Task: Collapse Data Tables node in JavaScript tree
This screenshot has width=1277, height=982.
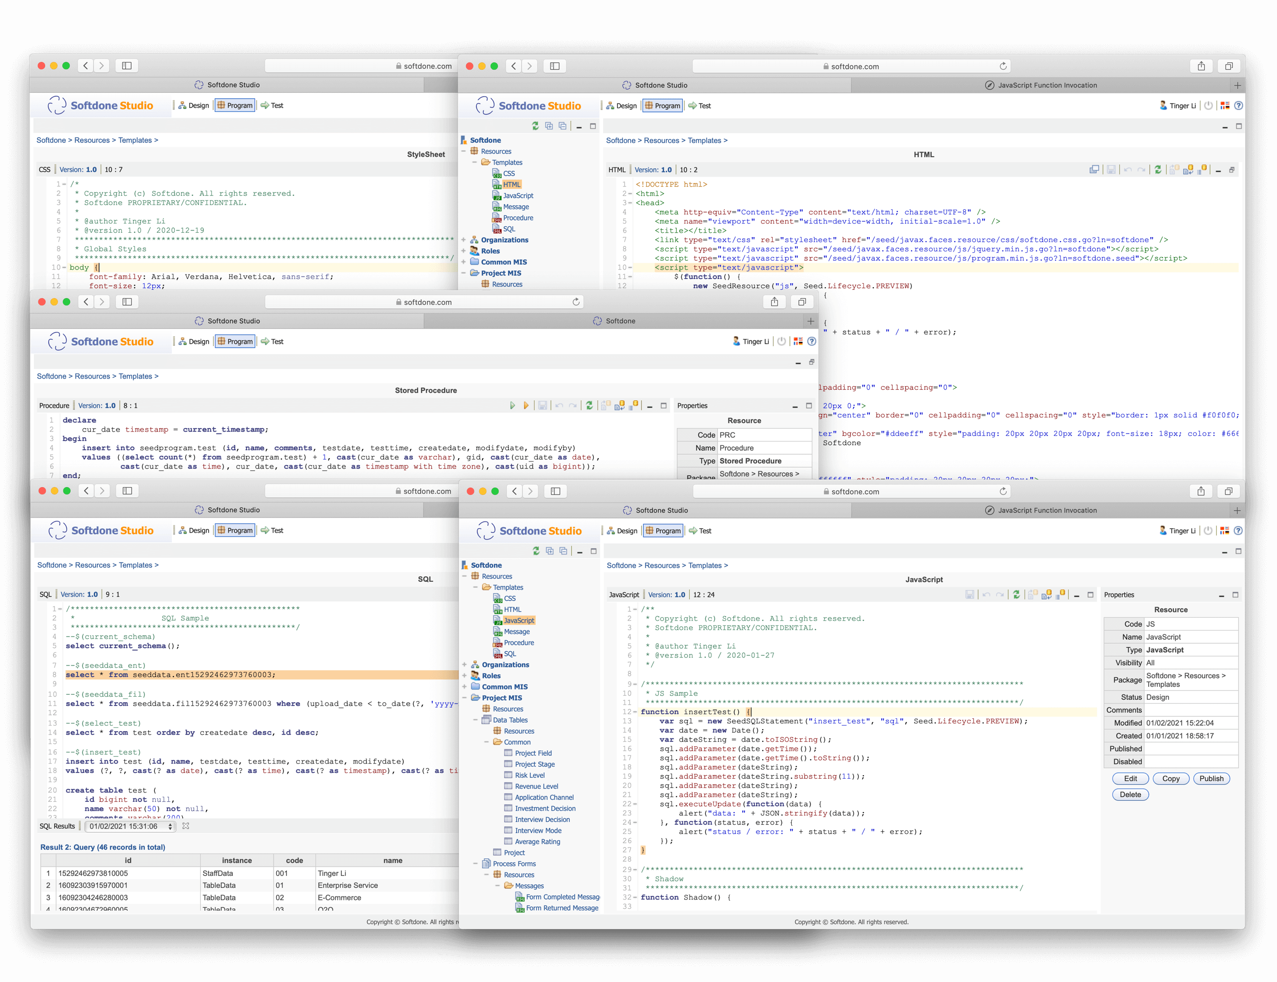Action: 476,720
